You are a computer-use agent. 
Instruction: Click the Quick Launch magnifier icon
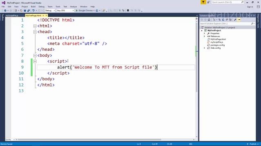pos(242,2)
